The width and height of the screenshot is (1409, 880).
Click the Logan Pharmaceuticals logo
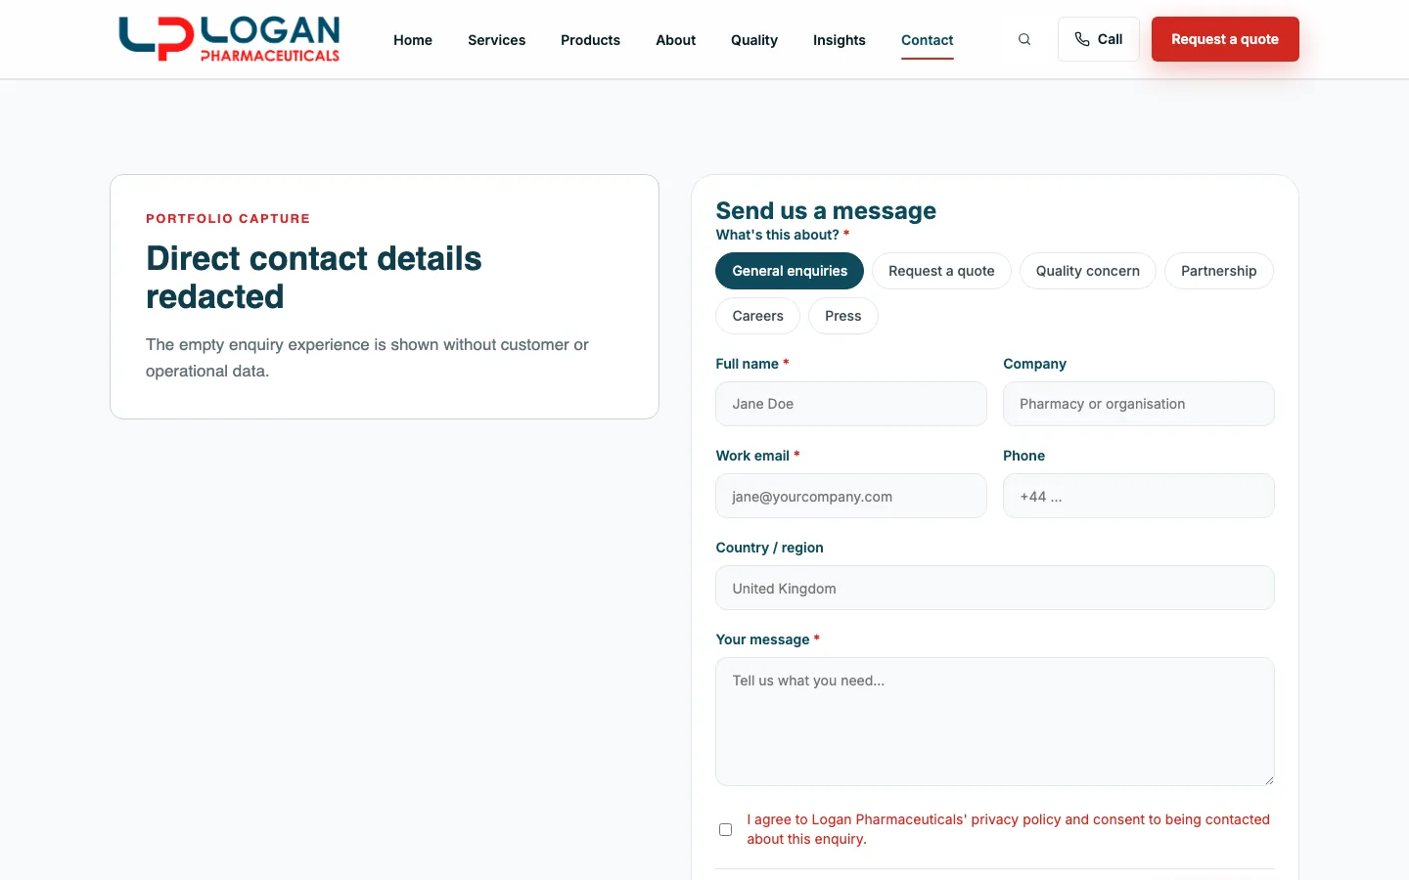pyautogui.click(x=229, y=39)
